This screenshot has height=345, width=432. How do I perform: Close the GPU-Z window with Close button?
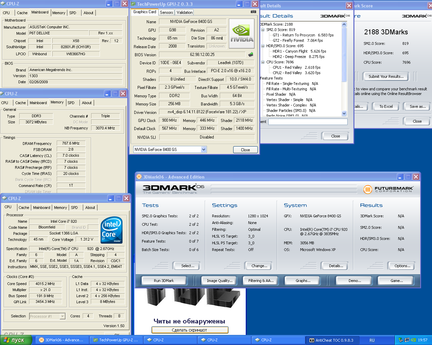tap(245, 150)
